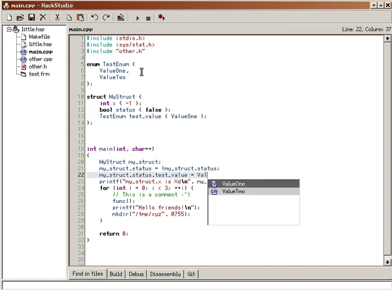Click the icon beside the ValueTwo suggestion
This screenshot has height=290, width=392.
tap(214, 191)
